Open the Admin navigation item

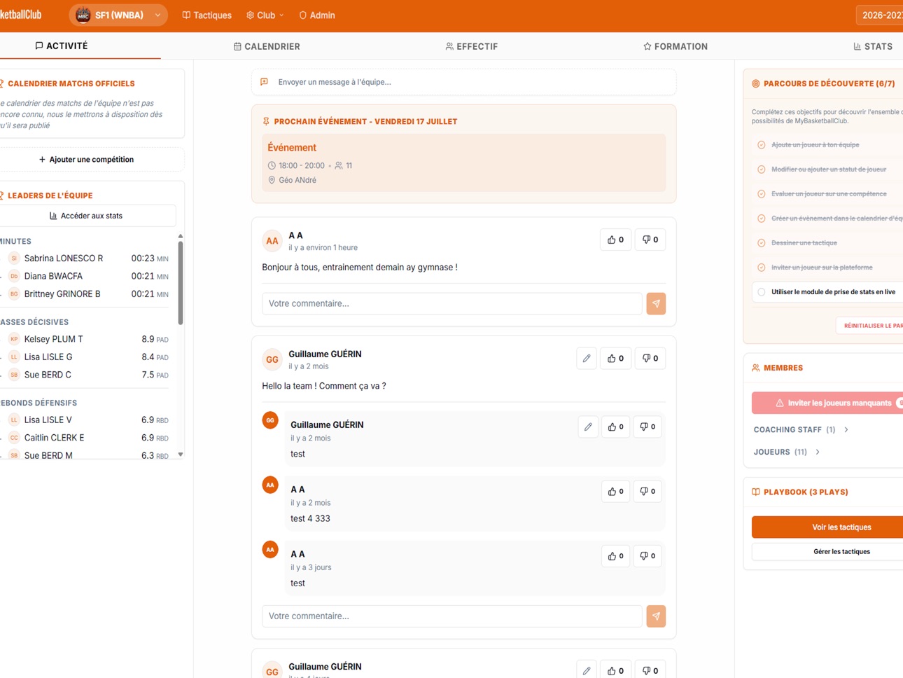(x=317, y=15)
